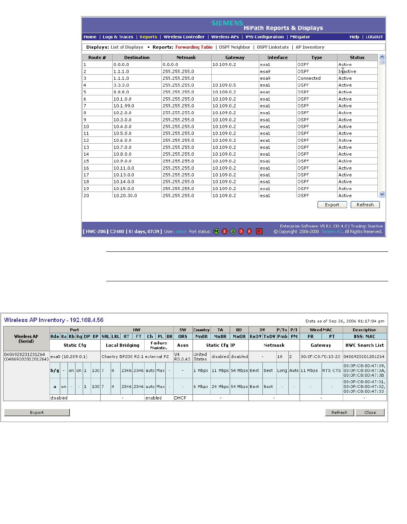Click the scroll down arrow of routing table
The image size is (407, 524).
pyautogui.click(x=382, y=194)
